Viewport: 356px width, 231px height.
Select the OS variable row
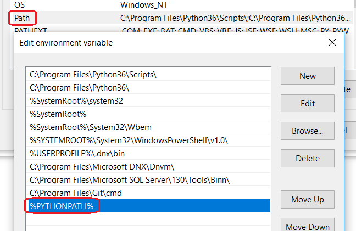pos(182,5)
